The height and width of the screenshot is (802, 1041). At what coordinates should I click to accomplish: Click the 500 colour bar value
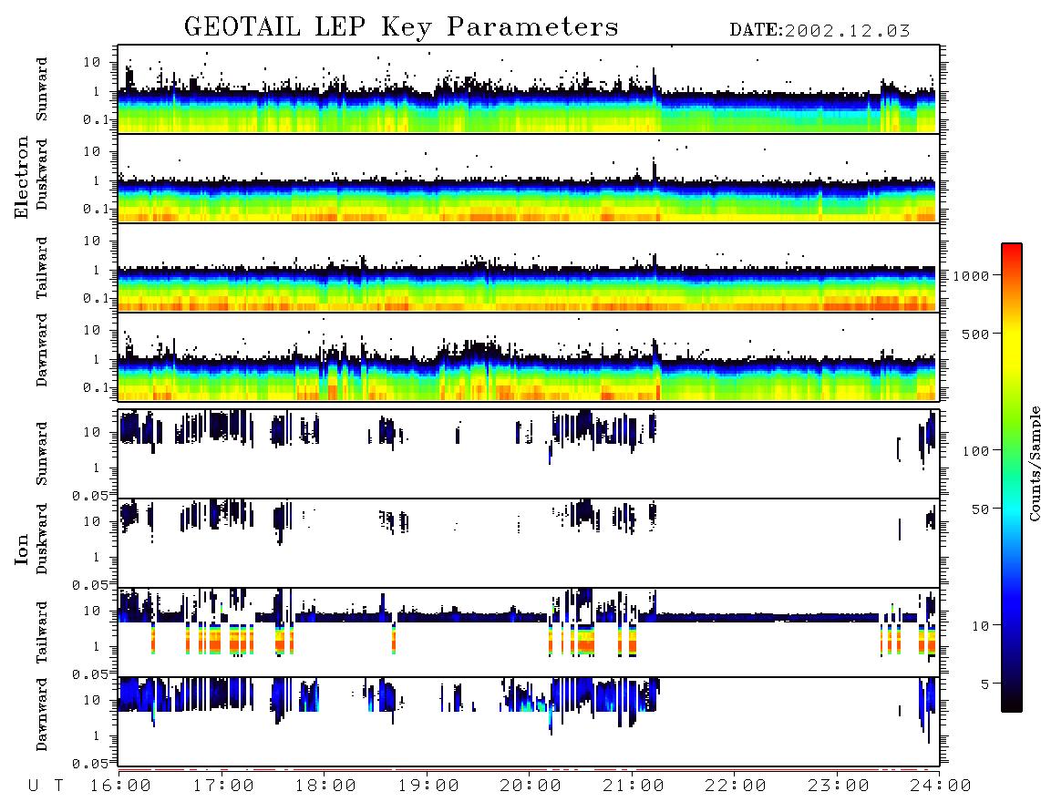point(976,334)
